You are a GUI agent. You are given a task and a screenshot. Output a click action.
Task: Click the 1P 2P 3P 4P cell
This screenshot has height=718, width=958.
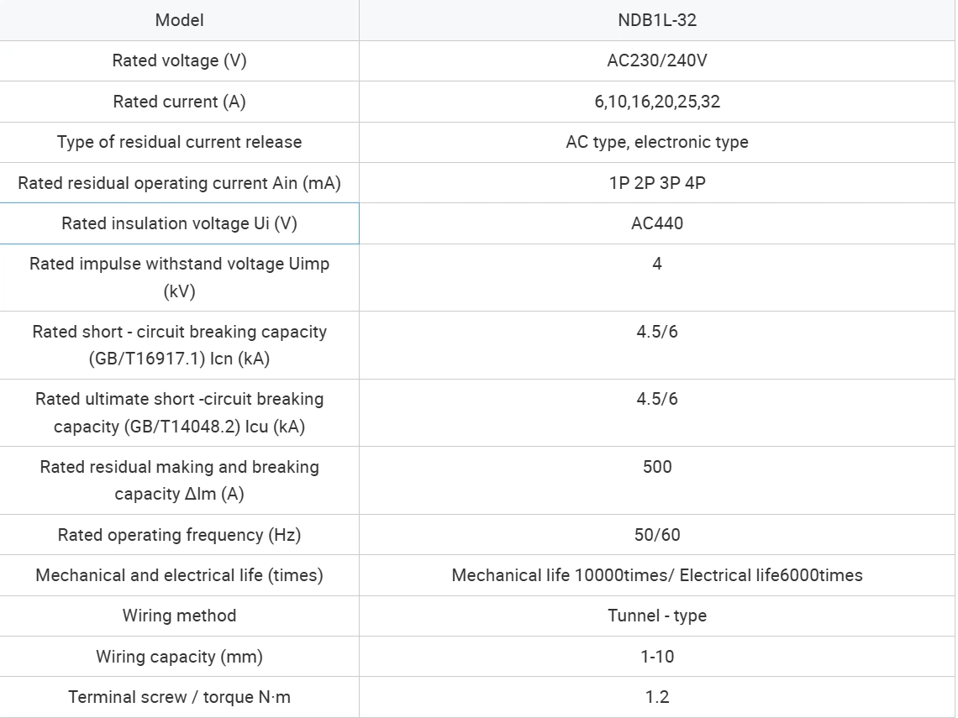pos(656,182)
